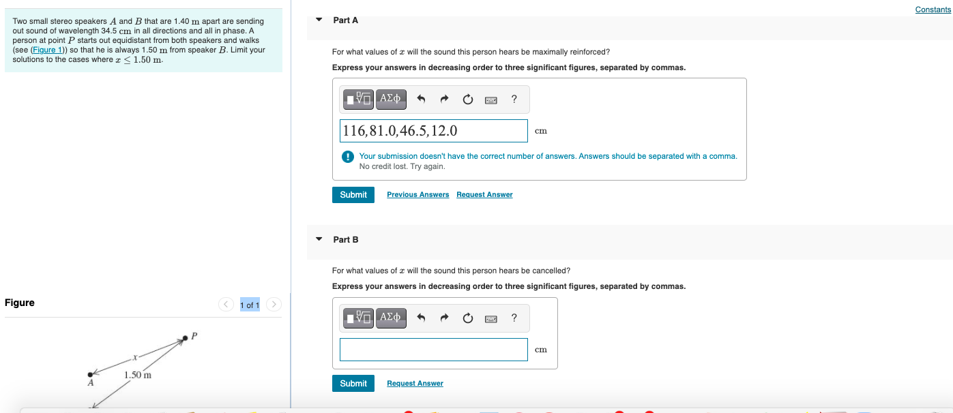Open the Constants link
This screenshot has height=413, width=953.
pyautogui.click(x=933, y=10)
